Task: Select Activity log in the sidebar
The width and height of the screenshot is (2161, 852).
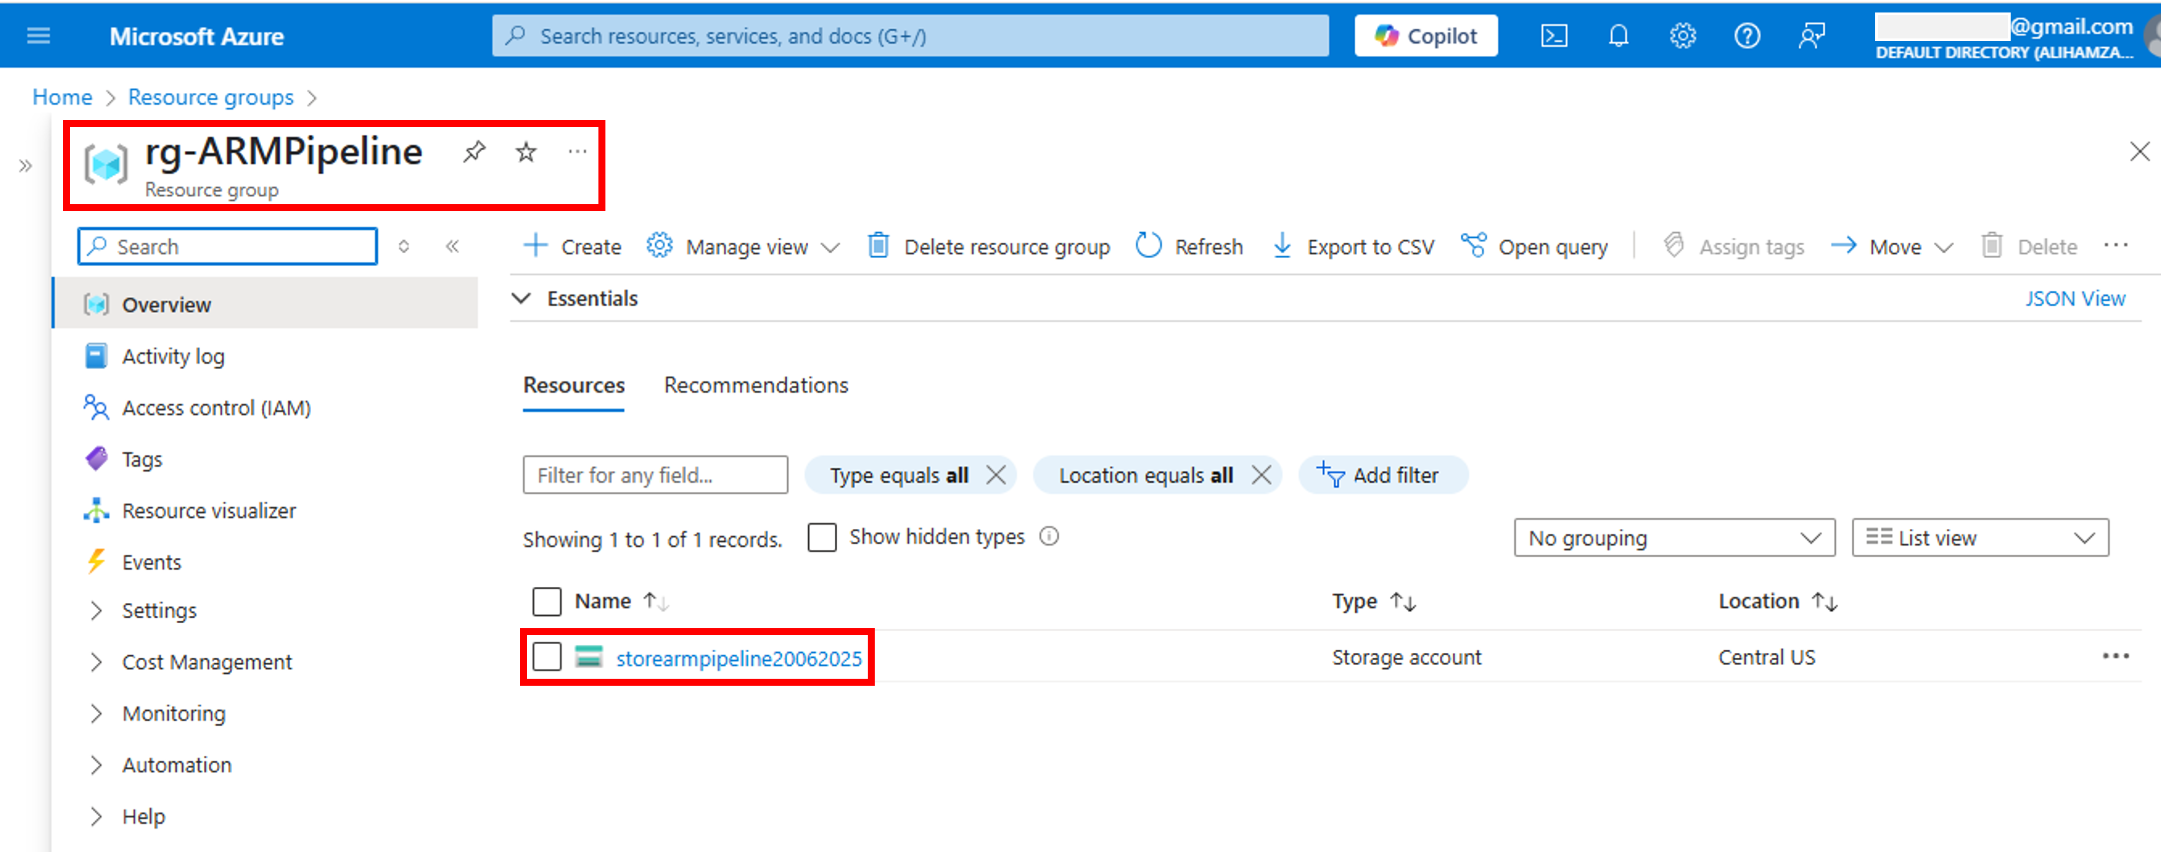Action: pos(173,356)
